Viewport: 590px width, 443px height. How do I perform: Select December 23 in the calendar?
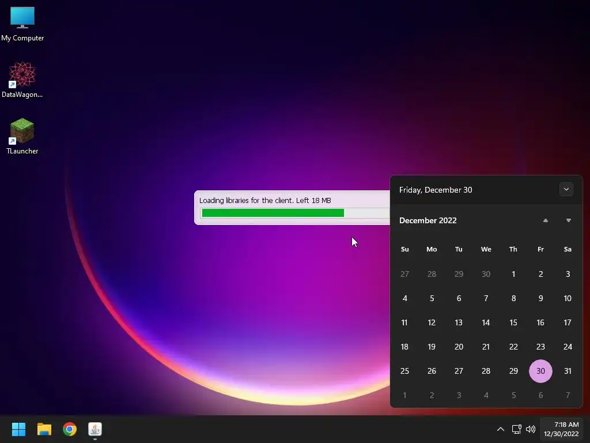coord(540,347)
